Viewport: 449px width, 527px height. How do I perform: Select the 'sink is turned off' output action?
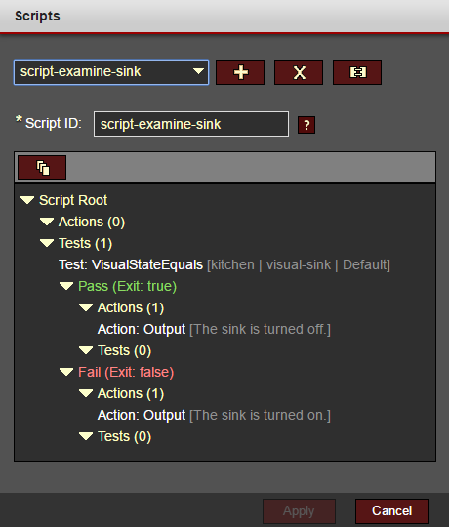coord(214,330)
